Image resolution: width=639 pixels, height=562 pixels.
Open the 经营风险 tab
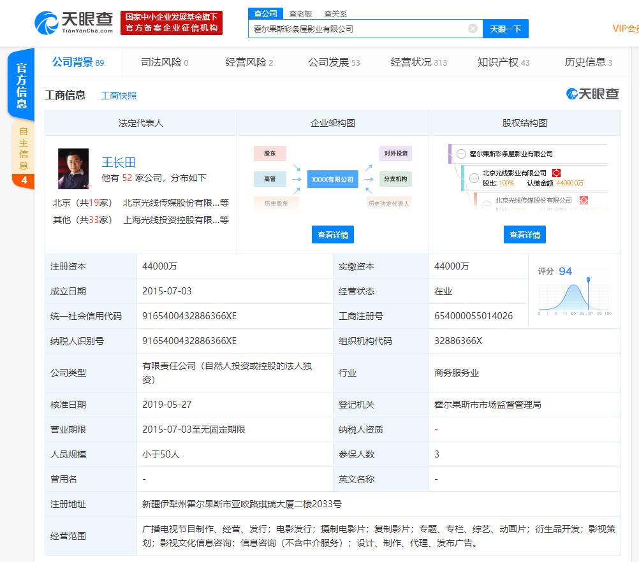[x=249, y=62]
